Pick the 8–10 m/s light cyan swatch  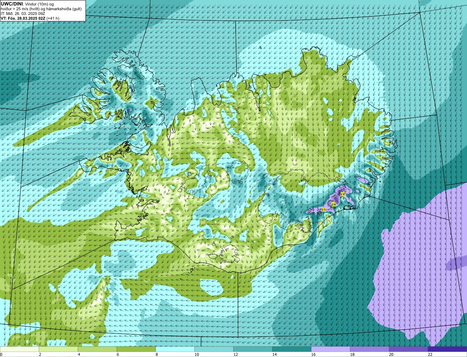tap(175, 349)
